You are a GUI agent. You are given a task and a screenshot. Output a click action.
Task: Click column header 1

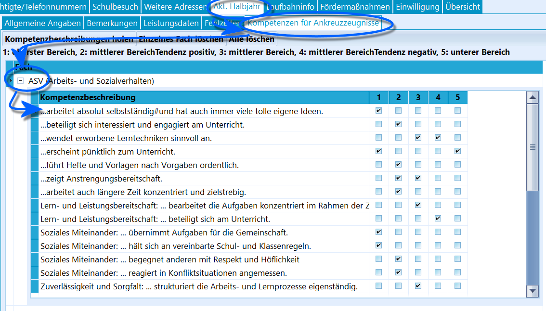[x=378, y=98]
